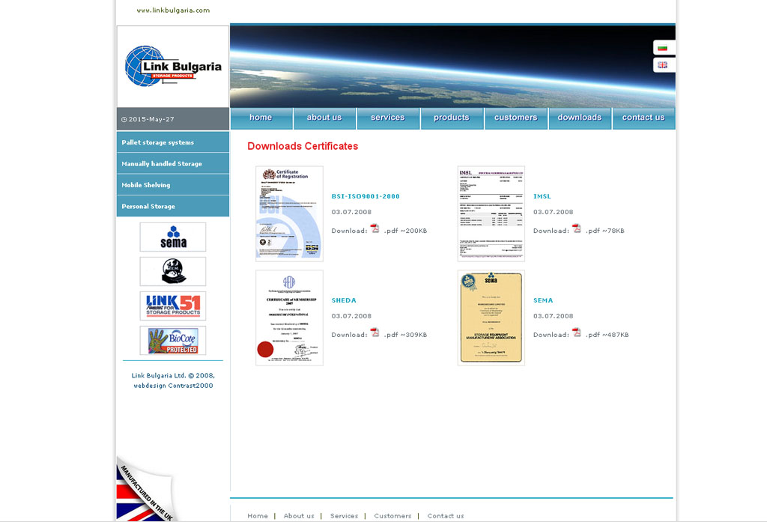Viewport: 767px width, 522px height.
Task: Follow the footer Contact us link
Action: pos(446,516)
